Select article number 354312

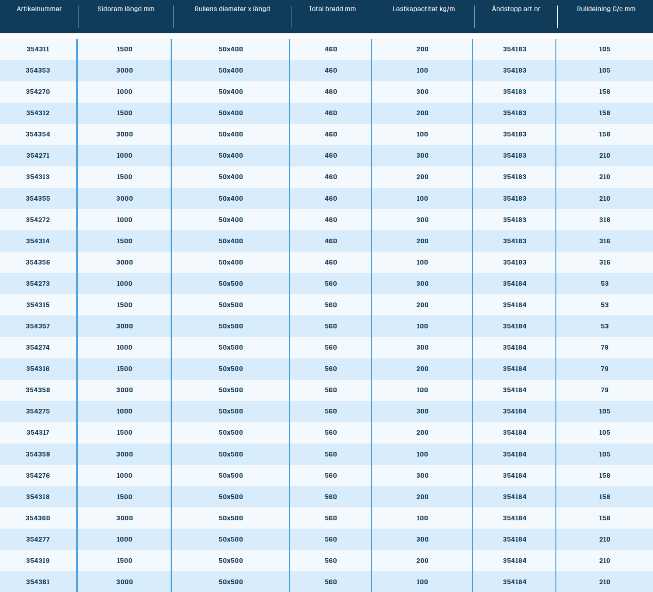click(x=38, y=113)
